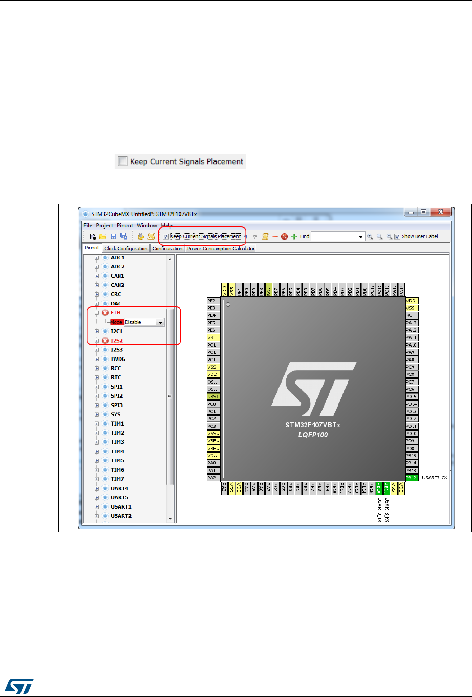Image resolution: width=472 pixels, height=697 pixels.
Task: Click inside the Find text field
Action: (334, 237)
